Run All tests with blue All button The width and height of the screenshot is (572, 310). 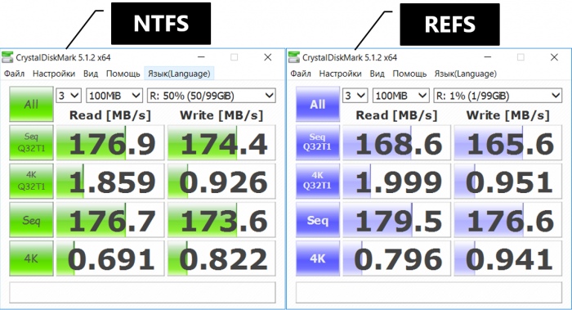[x=318, y=105]
